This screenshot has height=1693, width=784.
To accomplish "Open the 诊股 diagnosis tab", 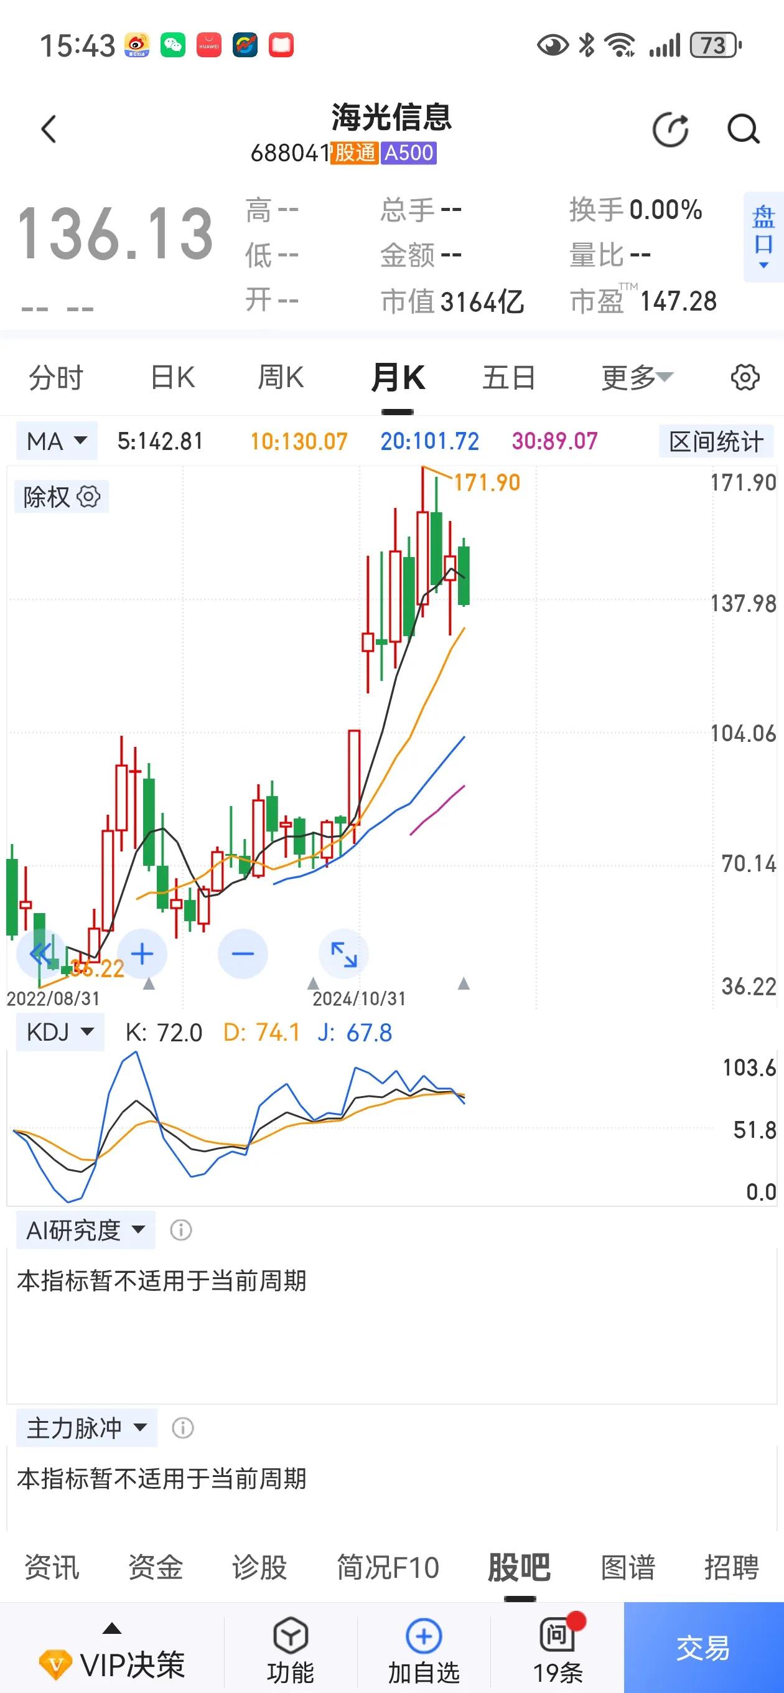I will click(259, 1567).
